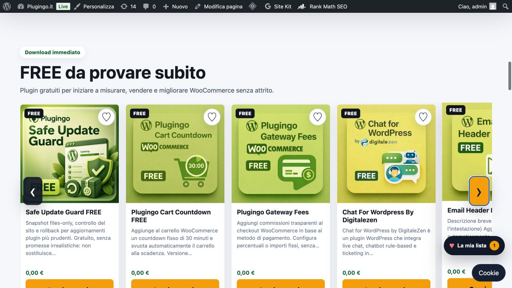Viewport: 512px width, 288px height.
Task: Click the wishlist count badge showing 1
Action: pyautogui.click(x=494, y=246)
